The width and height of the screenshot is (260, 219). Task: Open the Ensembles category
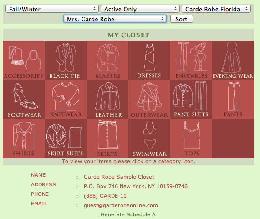pos(191,60)
